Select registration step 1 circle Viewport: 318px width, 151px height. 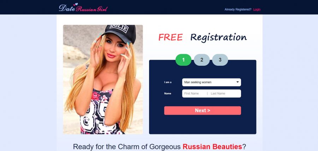coord(183,60)
